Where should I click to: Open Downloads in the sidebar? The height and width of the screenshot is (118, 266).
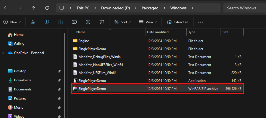click(x=22, y=80)
